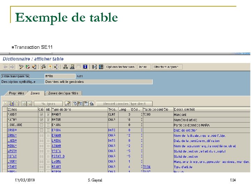
Task: Click the Active/Inactive version icon
Action: (x=28, y=67)
